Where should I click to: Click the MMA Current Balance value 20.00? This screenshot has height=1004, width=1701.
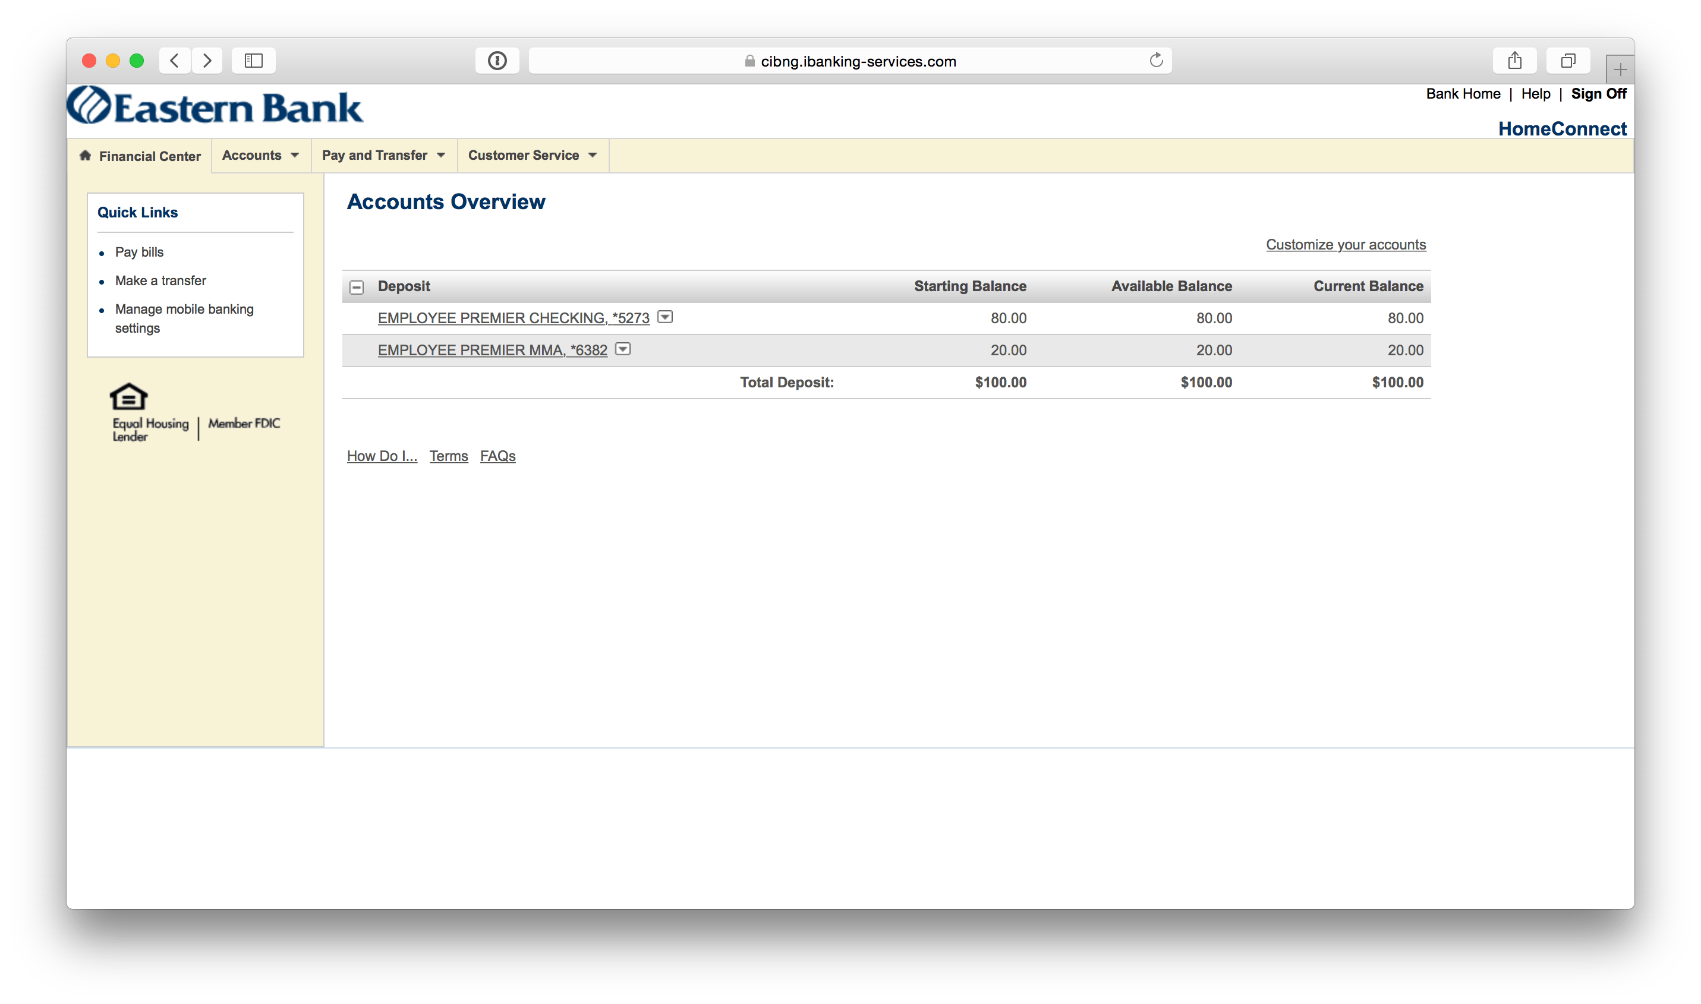[1406, 351]
